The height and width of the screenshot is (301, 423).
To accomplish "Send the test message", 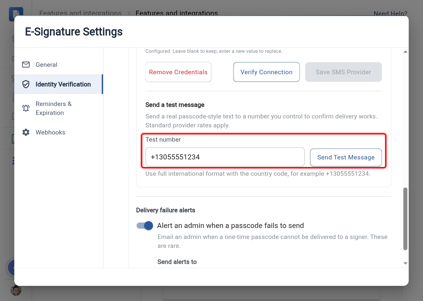I will click(346, 157).
